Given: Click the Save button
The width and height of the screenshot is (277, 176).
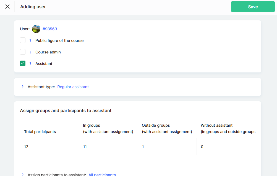Looking at the screenshot, I should coord(253,7).
